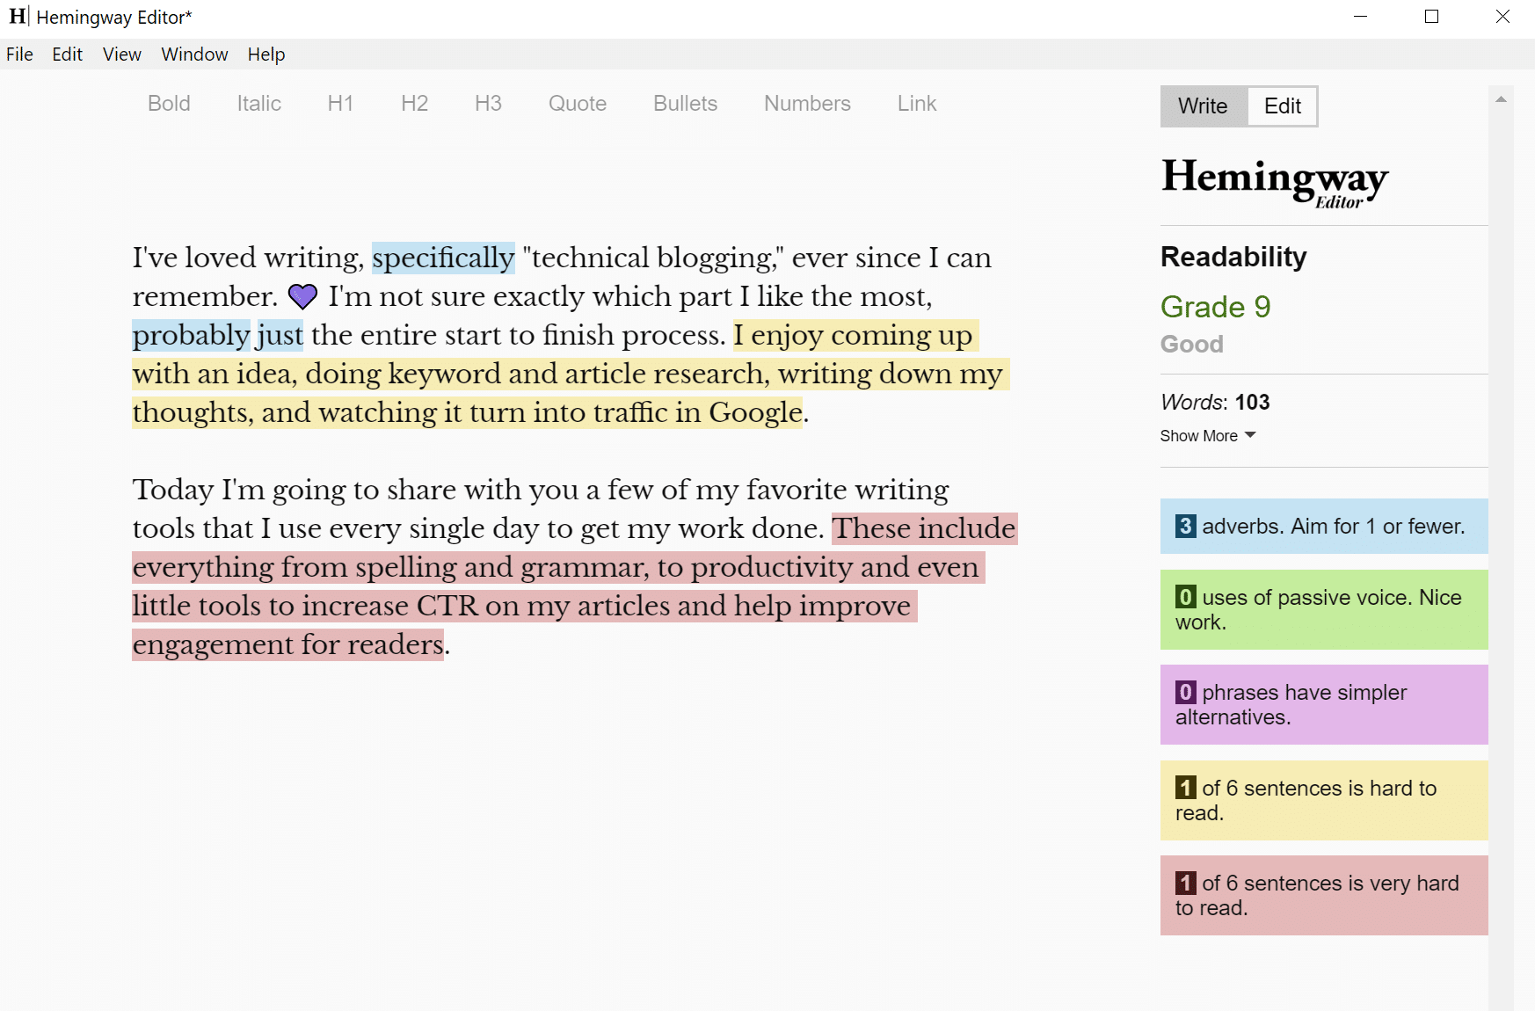The height and width of the screenshot is (1011, 1535).
Task: Click the highlighted adverb 'probably'
Action: (x=191, y=335)
